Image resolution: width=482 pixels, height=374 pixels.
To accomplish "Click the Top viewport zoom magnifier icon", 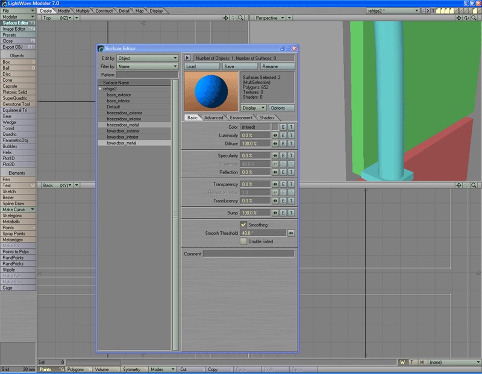I will tap(240, 18).
